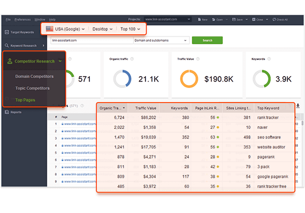This screenshot has width=305, height=213.
Task: Click the New project toolbar icon
Action: (199, 20)
